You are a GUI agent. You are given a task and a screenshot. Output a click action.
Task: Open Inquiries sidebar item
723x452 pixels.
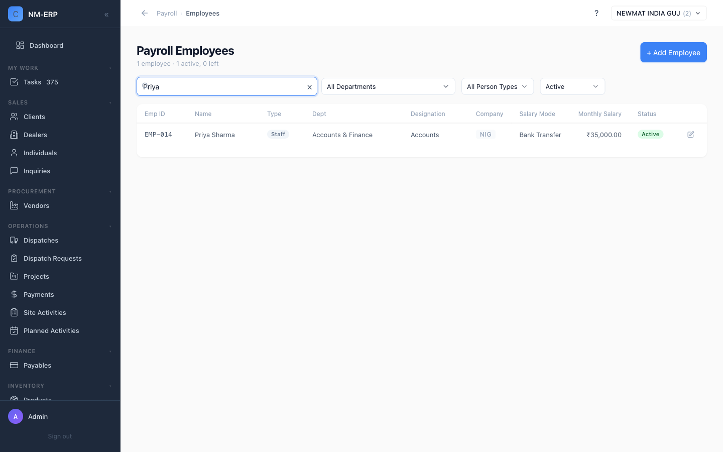pyautogui.click(x=60, y=171)
